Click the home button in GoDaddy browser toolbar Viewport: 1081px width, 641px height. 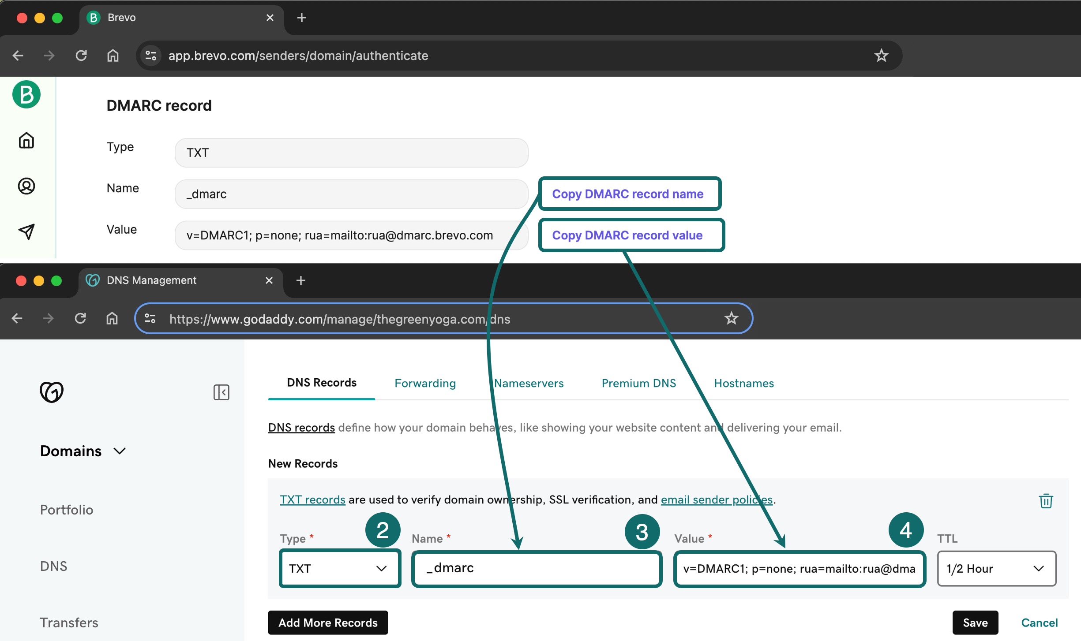pyautogui.click(x=112, y=318)
